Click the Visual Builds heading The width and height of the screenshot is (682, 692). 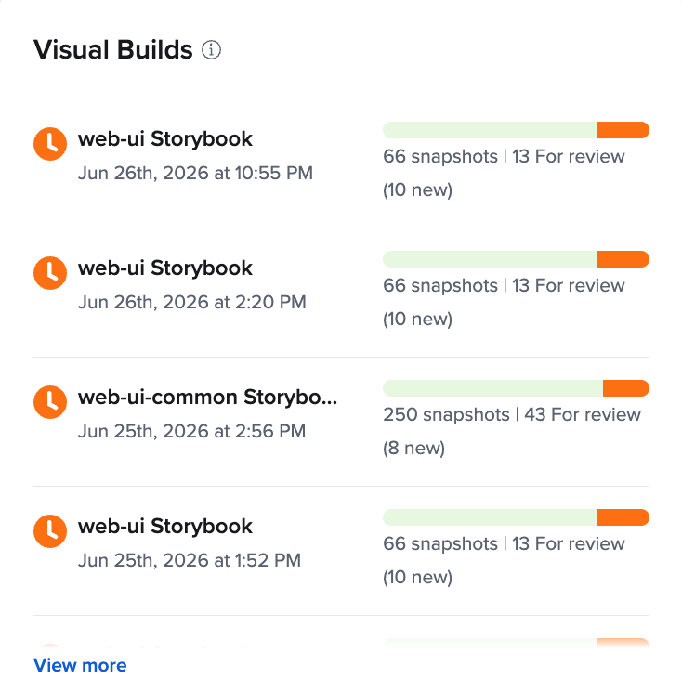[x=113, y=49]
